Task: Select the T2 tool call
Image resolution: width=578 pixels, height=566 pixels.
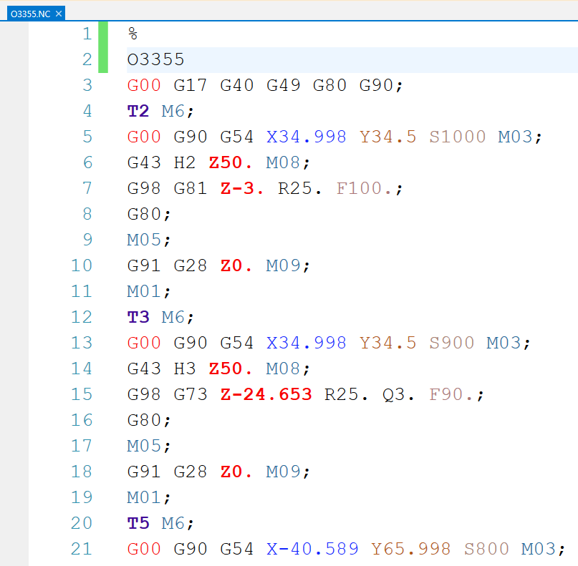Action: tap(138, 111)
